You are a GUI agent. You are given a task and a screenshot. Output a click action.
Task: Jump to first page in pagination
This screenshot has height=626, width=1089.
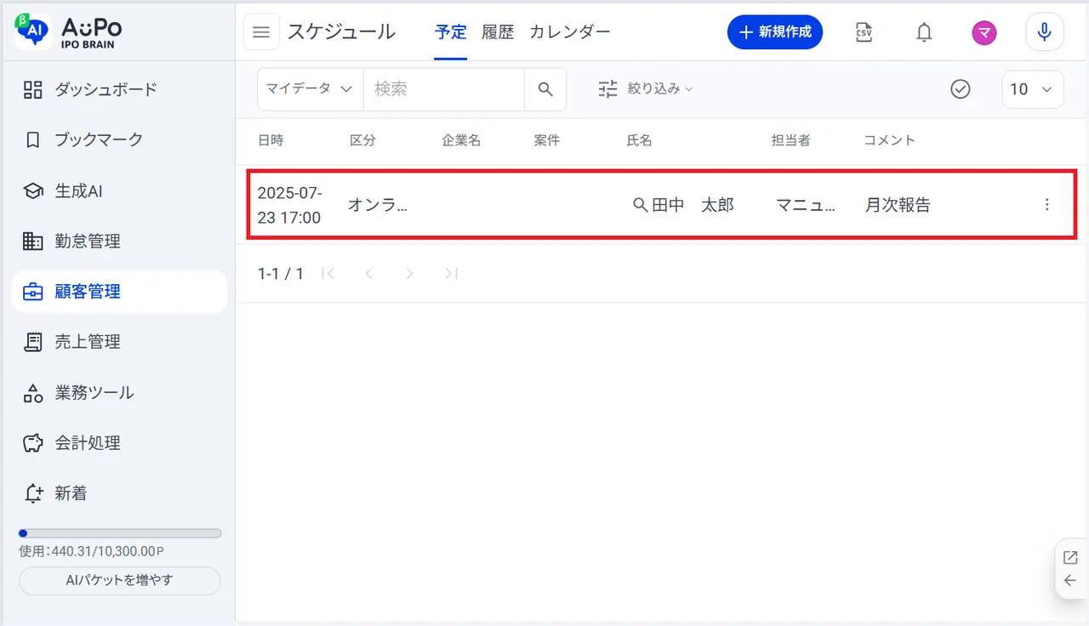tap(328, 274)
